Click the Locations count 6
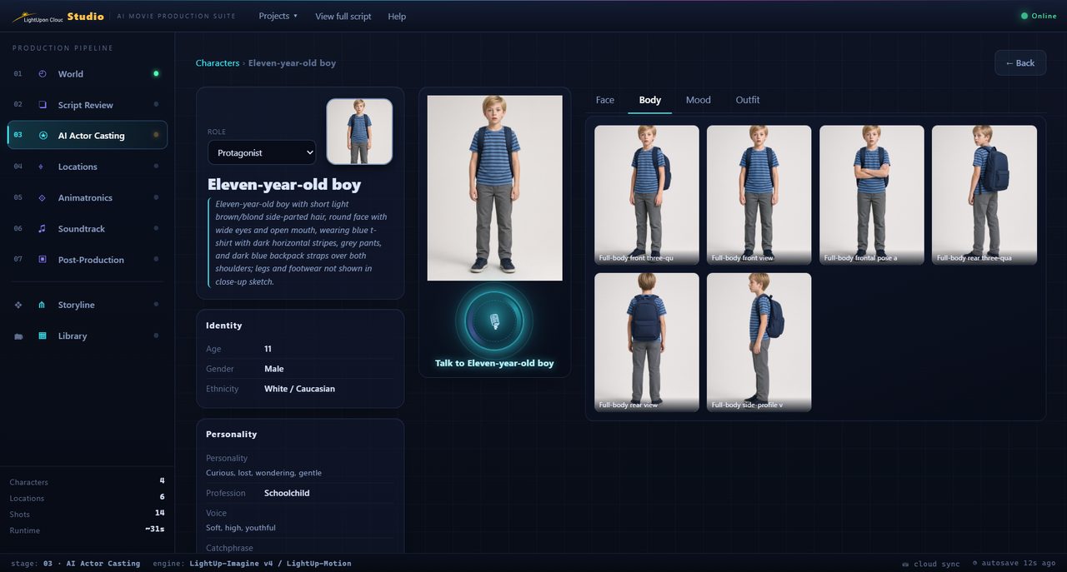 click(x=163, y=497)
